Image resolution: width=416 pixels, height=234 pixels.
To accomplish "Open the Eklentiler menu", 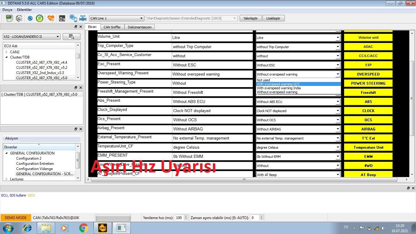I will coord(24,10).
